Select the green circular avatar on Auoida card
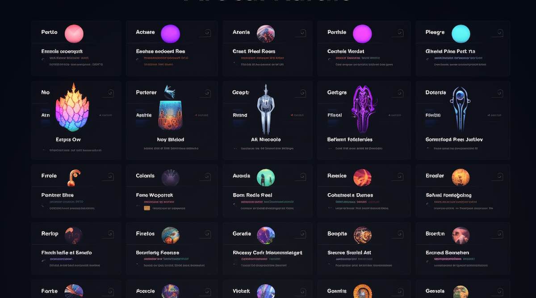Screen dimensions: 536x298 click(266, 178)
